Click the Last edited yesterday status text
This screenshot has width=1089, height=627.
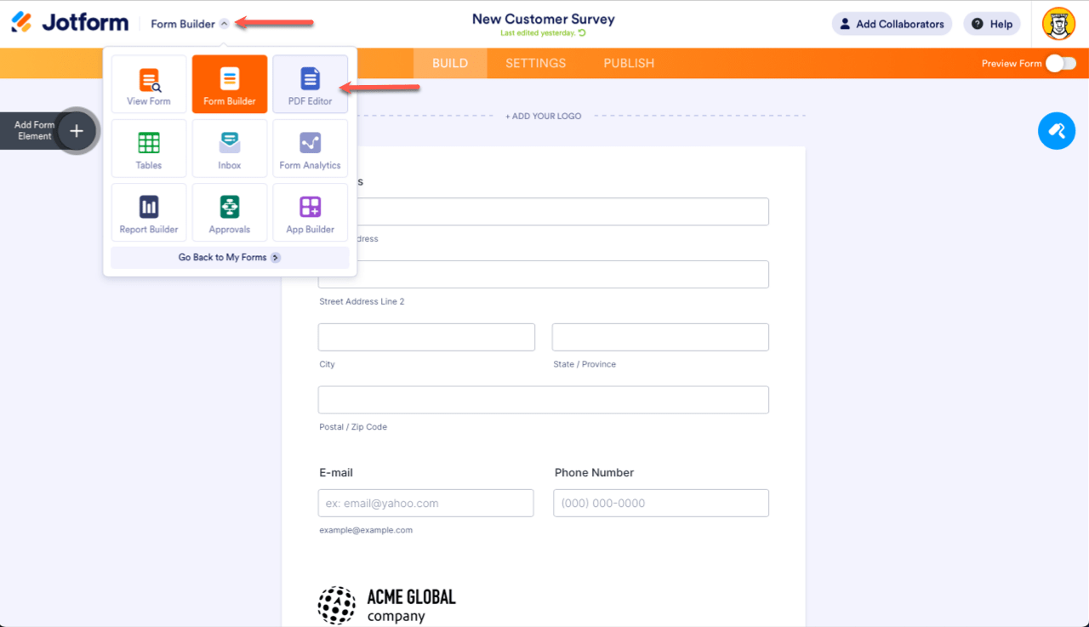[539, 33]
